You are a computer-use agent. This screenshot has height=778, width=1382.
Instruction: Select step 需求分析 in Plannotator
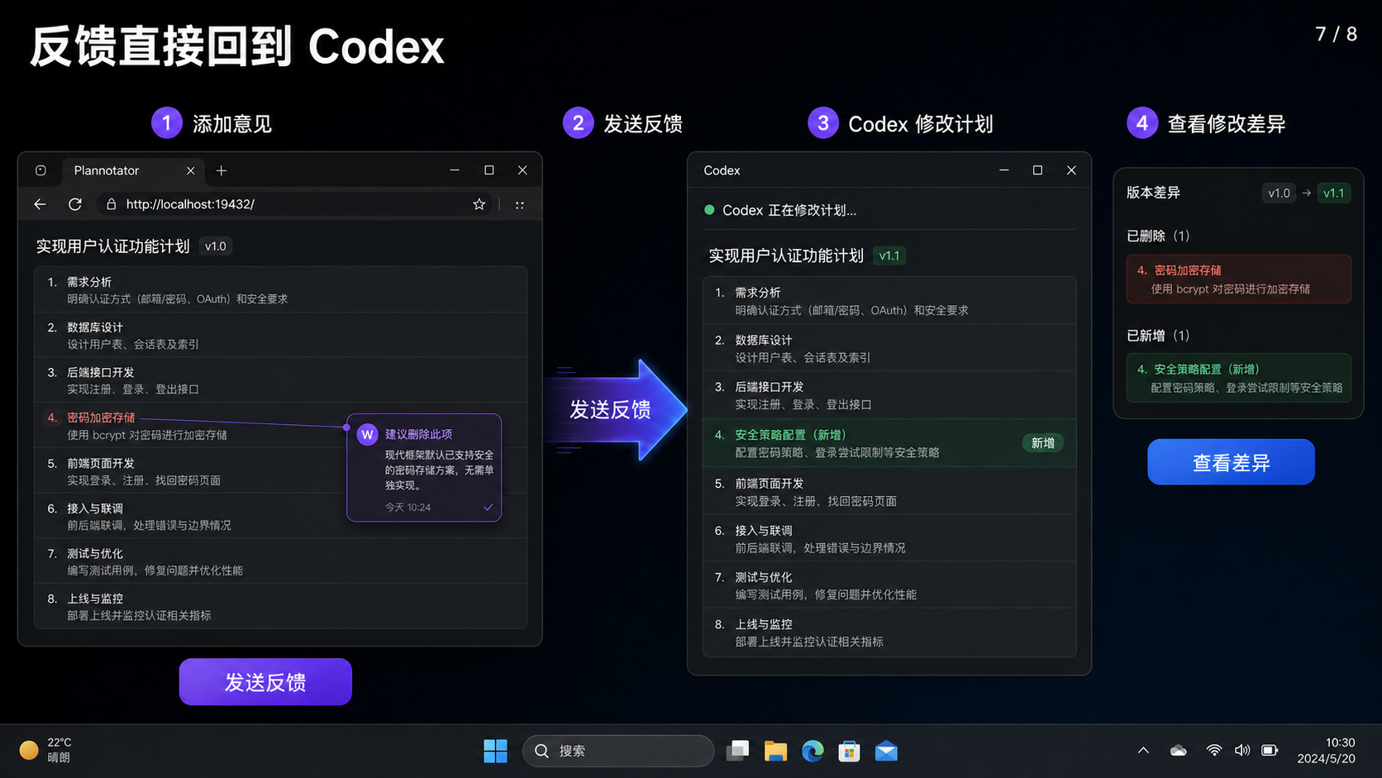pyautogui.click(x=281, y=289)
